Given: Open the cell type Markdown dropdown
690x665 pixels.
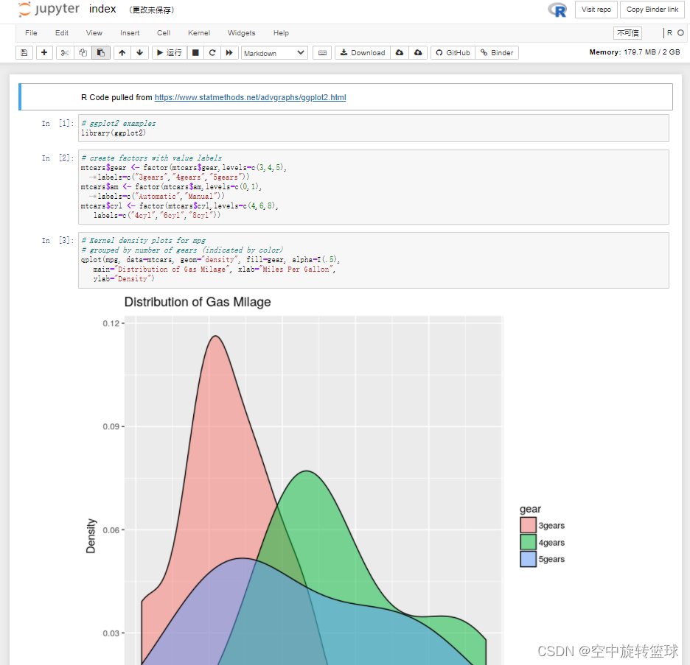Looking at the screenshot, I should pos(274,53).
